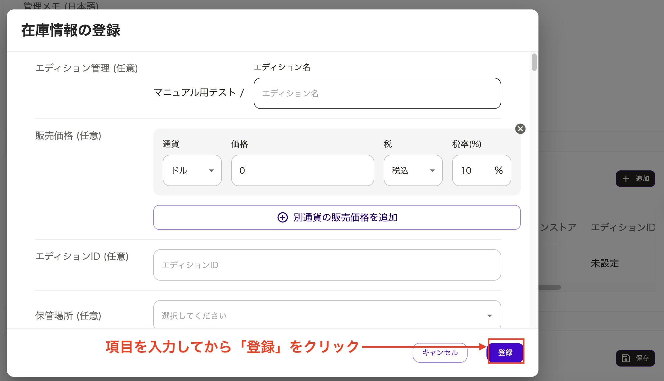This screenshot has width=664, height=381.
Task: Click the plus icon in add currency price button
Action: tap(282, 217)
